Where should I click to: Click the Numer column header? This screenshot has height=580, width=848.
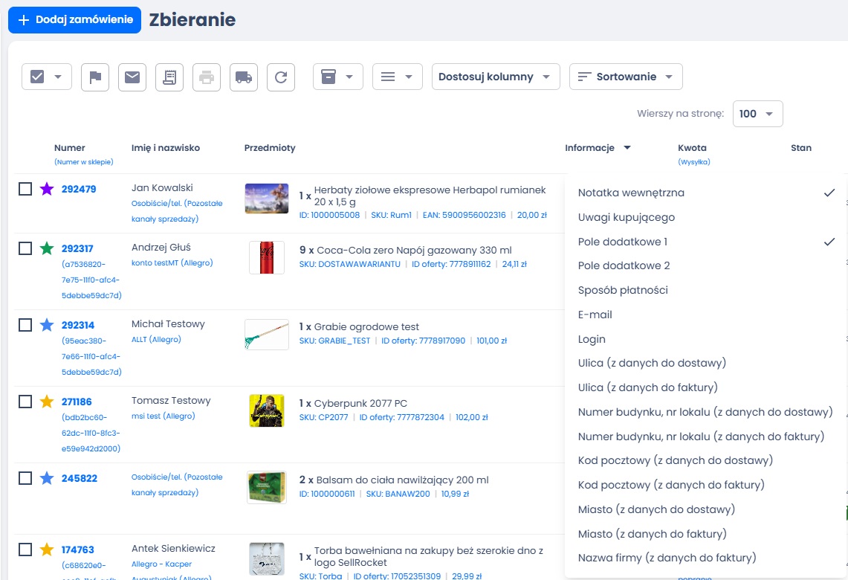coord(70,148)
